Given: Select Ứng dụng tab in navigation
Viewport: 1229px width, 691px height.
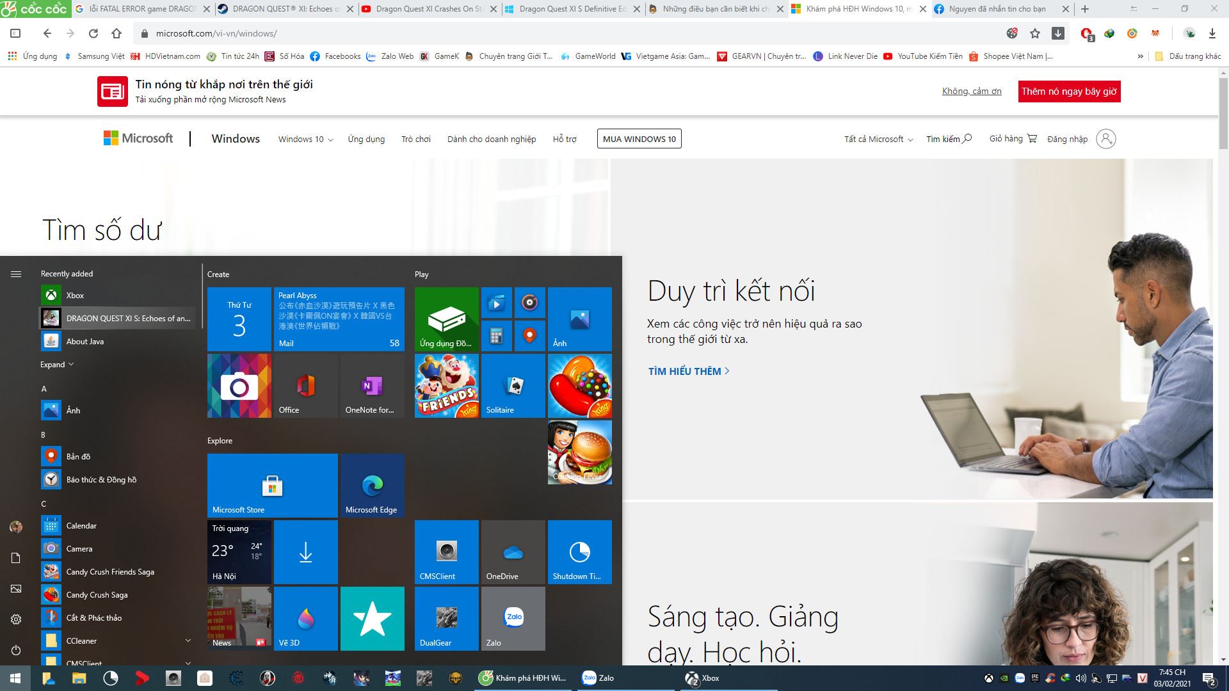Looking at the screenshot, I should (x=365, y=138).
